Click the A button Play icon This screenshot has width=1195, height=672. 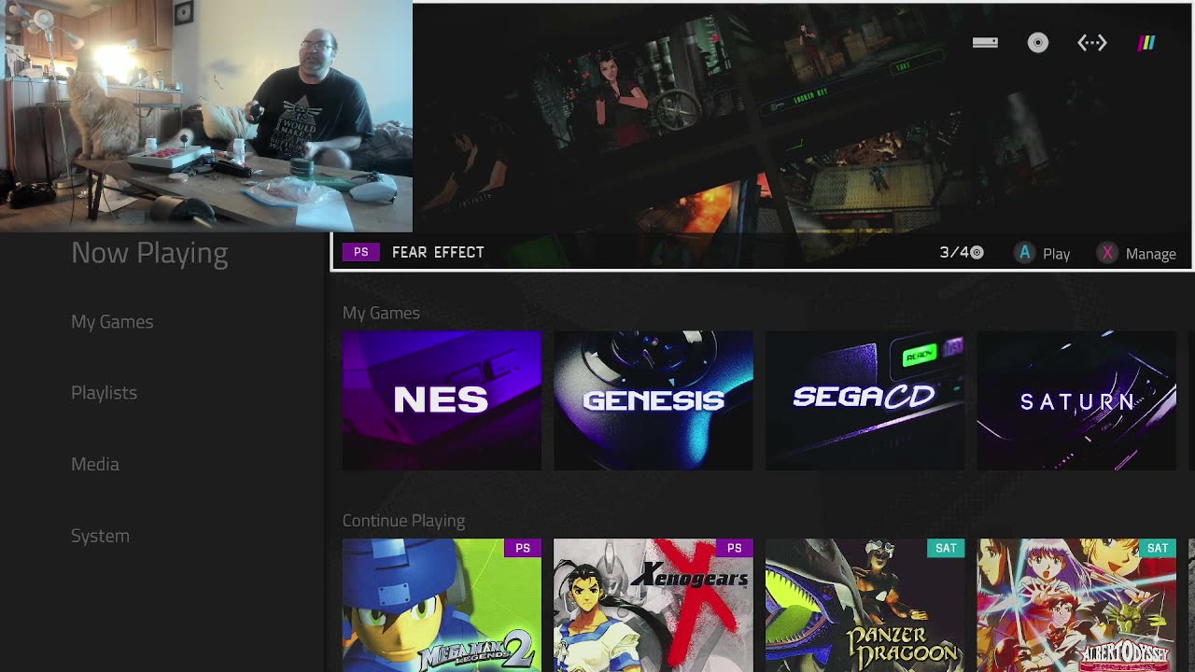coord(1024,253)
